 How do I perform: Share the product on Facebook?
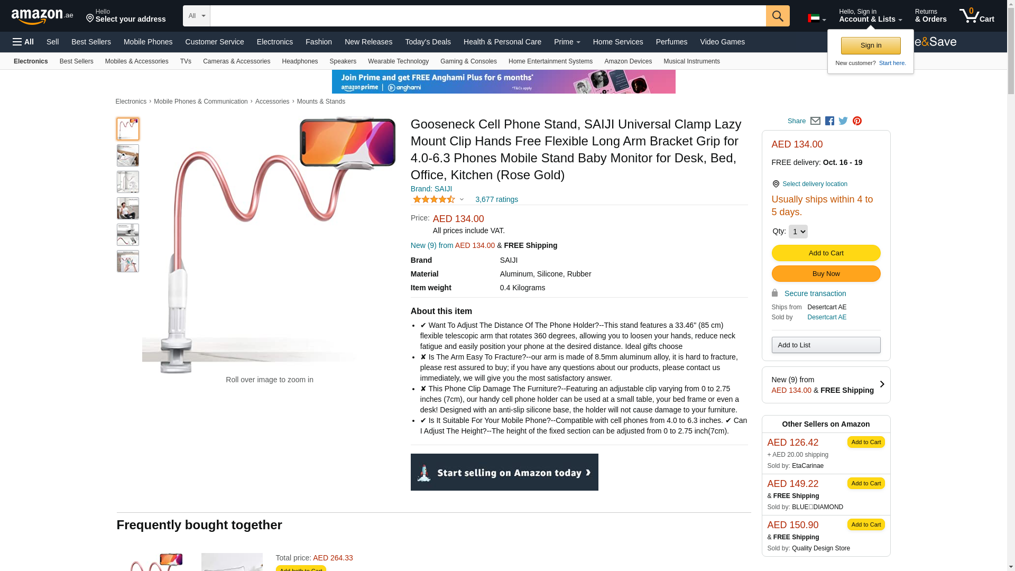829,121
